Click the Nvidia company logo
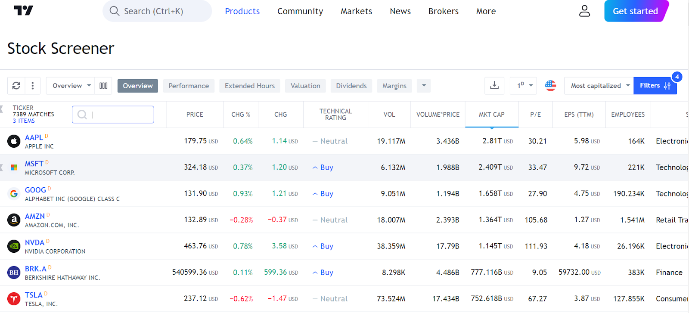 pos(14,246)
